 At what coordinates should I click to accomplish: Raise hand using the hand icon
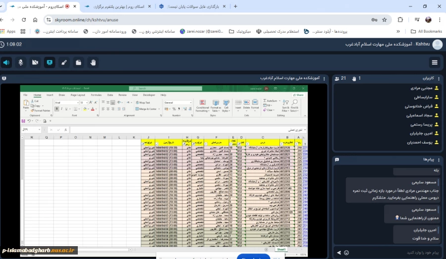[93, 62]
